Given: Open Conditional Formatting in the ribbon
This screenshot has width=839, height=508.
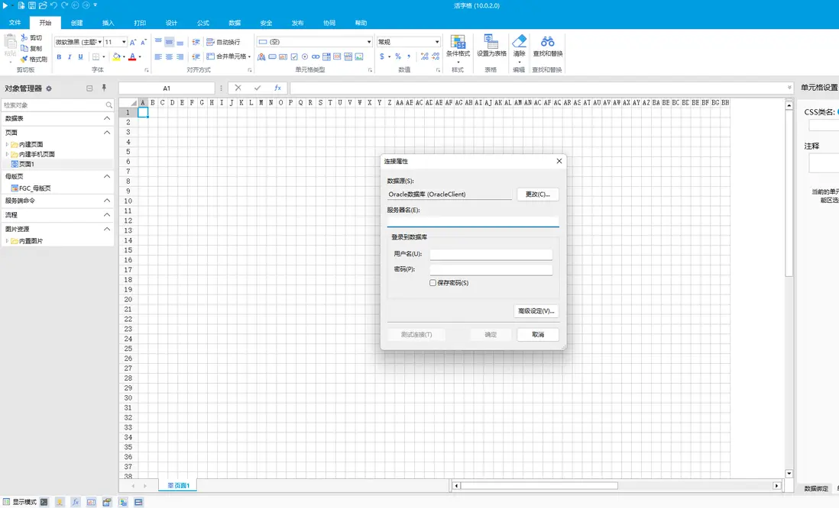Looking at the screenshot, I should pos(458,42).
